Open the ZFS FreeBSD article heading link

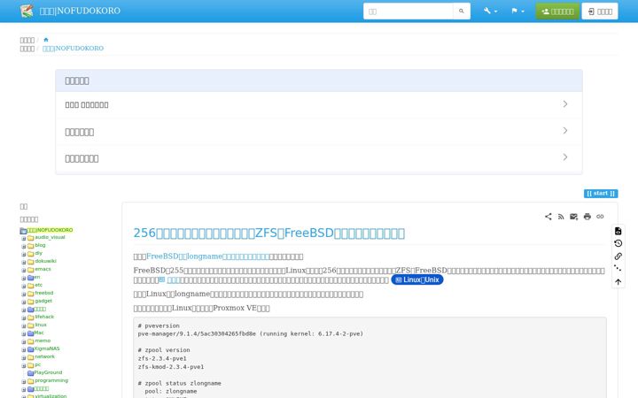(269, 233)
